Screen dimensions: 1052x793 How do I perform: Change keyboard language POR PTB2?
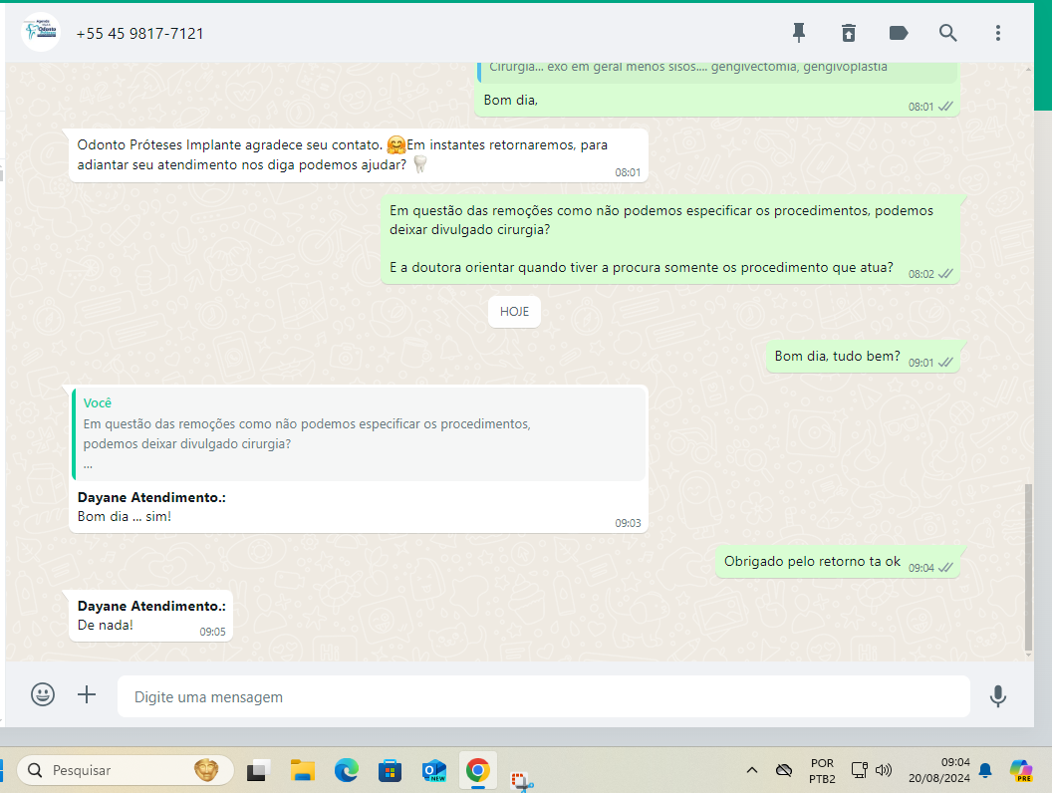tap(822, 771)
